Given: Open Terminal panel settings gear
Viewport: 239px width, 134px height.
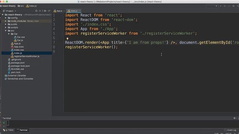Looking at the screenshot, I should tap(235, 118).
